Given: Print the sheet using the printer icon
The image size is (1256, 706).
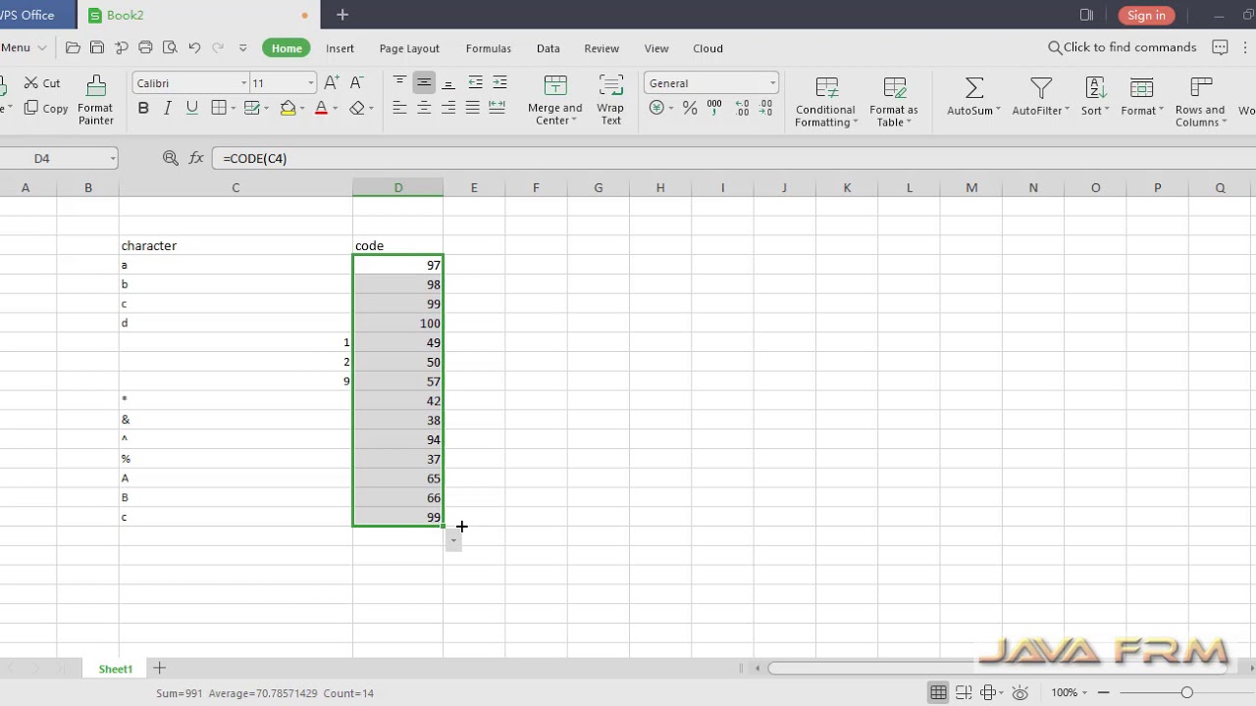Looking at the screenshot, I should click(145, 48).
